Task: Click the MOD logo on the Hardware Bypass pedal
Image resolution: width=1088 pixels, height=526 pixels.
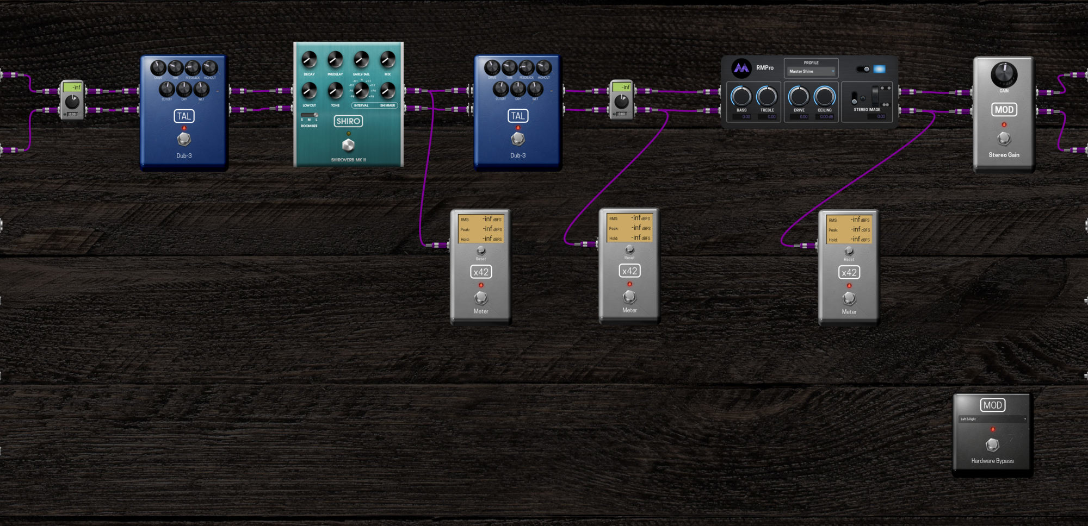Action: point(992,405)
